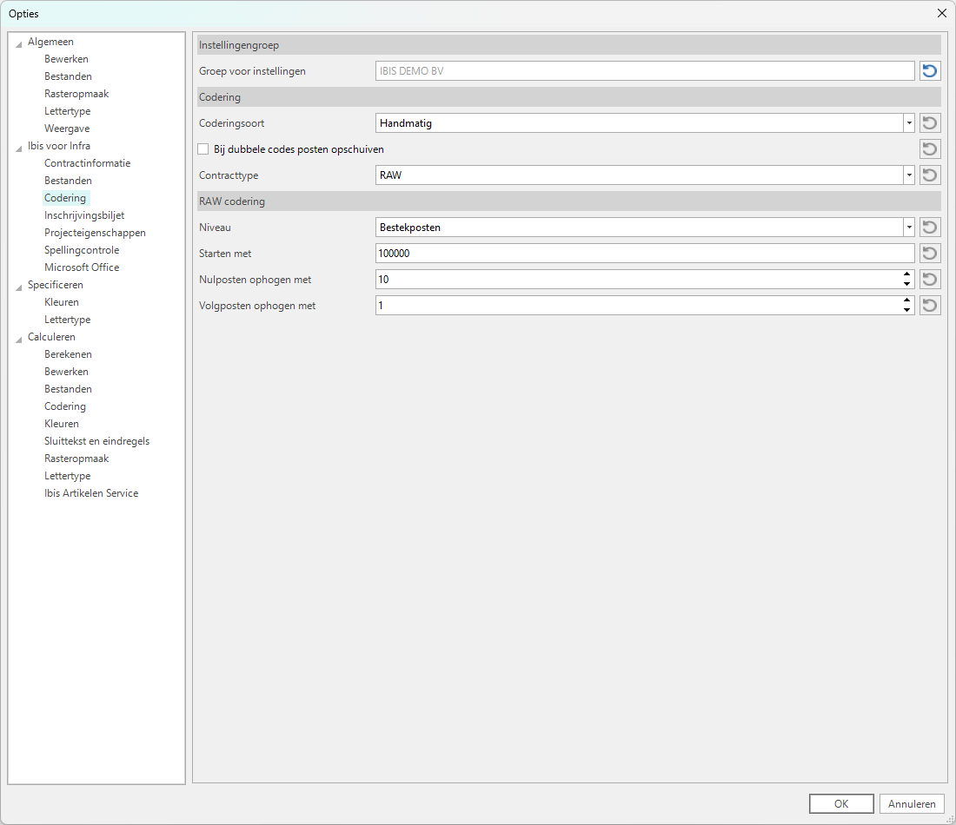Increase 'Nulposten ophogen met' with up arrow
This screenshot has width=956, height=825.
click(906, 275)
